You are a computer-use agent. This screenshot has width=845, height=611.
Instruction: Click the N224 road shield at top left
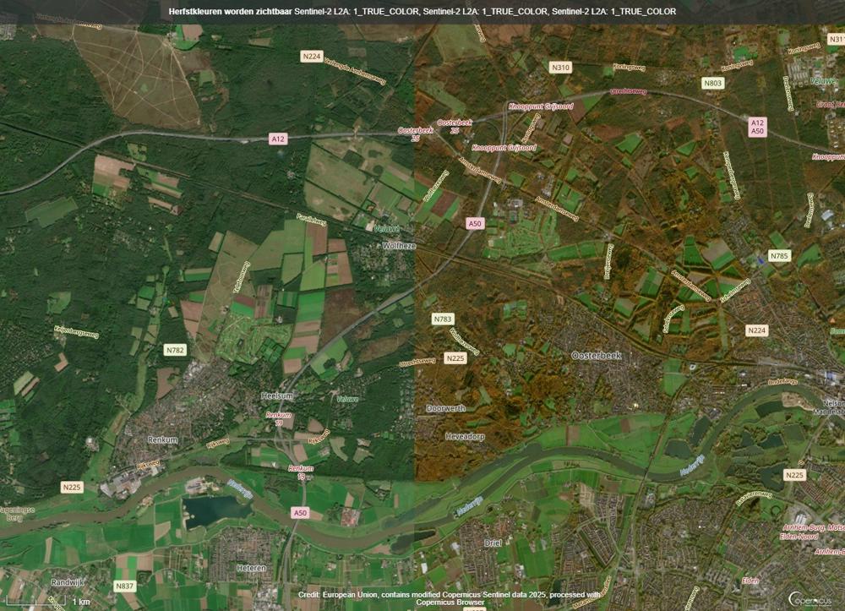[x=310, y=58]
